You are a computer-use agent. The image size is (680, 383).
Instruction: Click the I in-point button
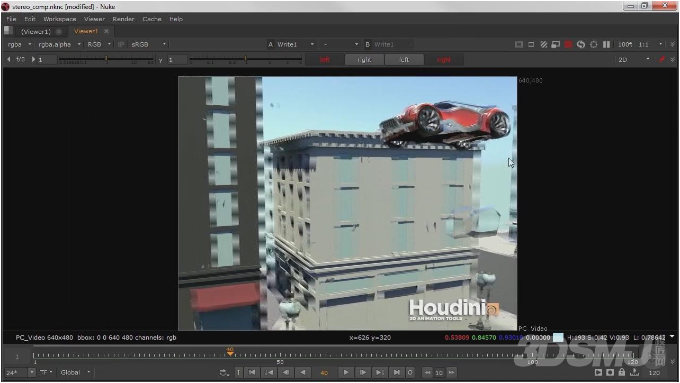click(x=238, y=372)
